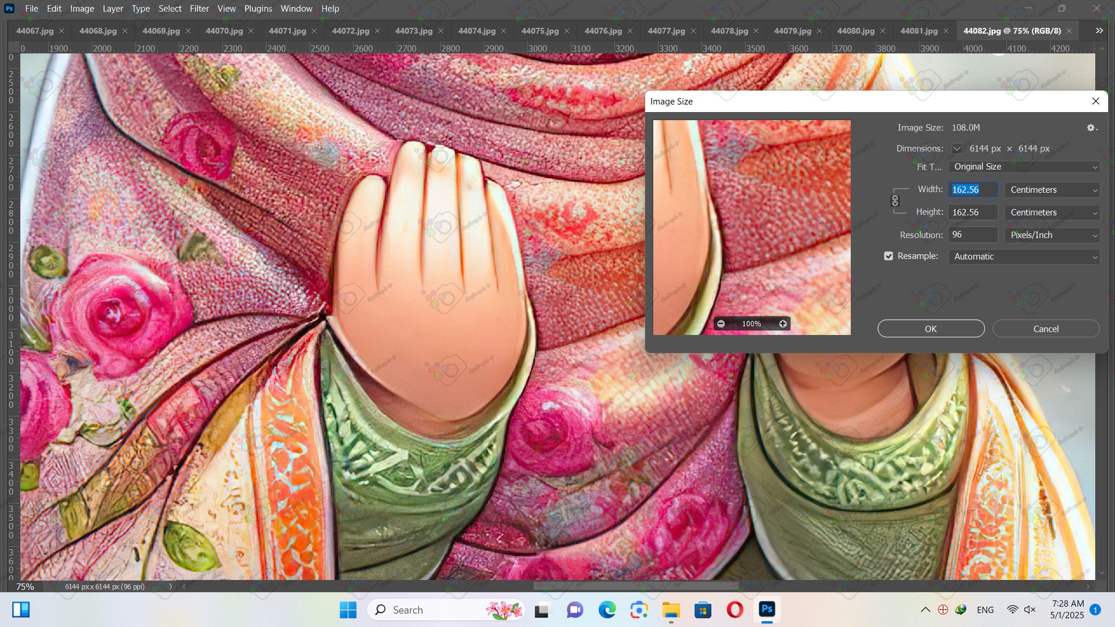Open the widgets panel icon on taskbar
Viewport: 1115px width, 627px height.
(21, 610)
